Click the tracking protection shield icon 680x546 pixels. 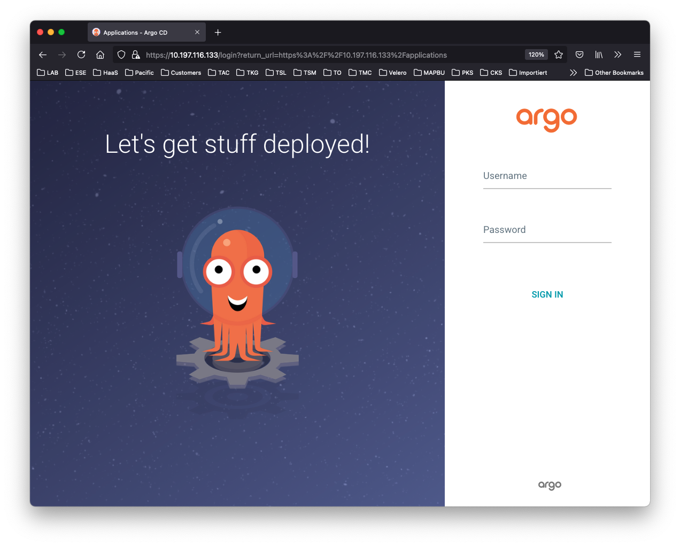pyautogui.click(x=121, y=54)
